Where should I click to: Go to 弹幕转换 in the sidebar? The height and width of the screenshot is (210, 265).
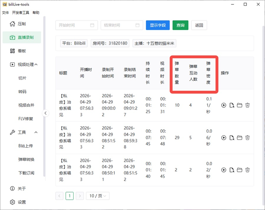26,159
